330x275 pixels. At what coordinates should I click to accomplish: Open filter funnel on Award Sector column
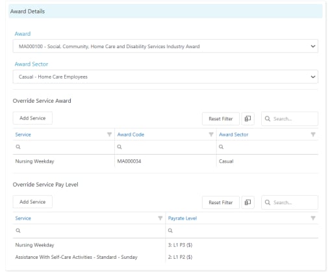coord(313,135)
